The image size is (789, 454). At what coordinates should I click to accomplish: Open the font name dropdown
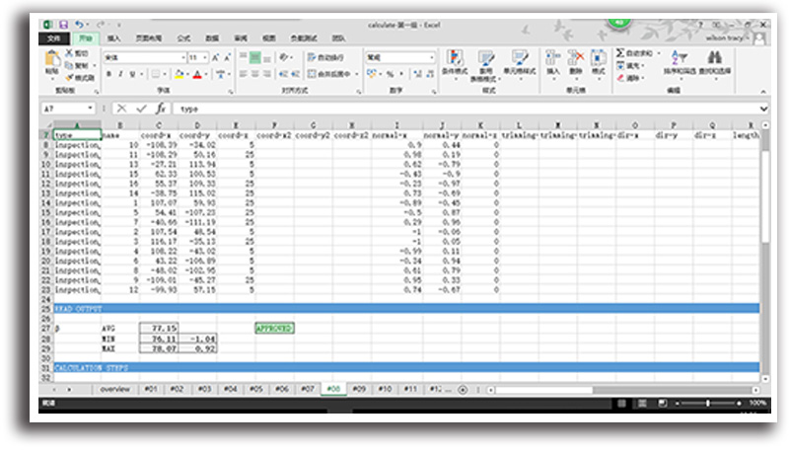pyautogui.click(x=181, y=57)
